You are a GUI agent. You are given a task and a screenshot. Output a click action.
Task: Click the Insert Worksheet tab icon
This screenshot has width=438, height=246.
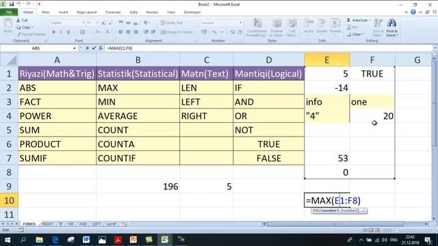click(x=125, y=224)
